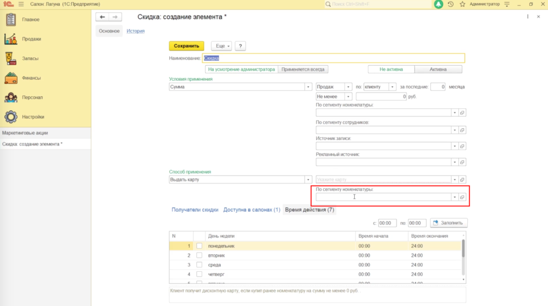548x306 pixels.
Task: Open Источник записи linked item
Action: [462, 146]
